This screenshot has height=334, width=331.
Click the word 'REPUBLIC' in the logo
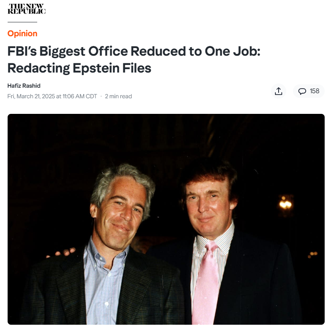(27, 12)
